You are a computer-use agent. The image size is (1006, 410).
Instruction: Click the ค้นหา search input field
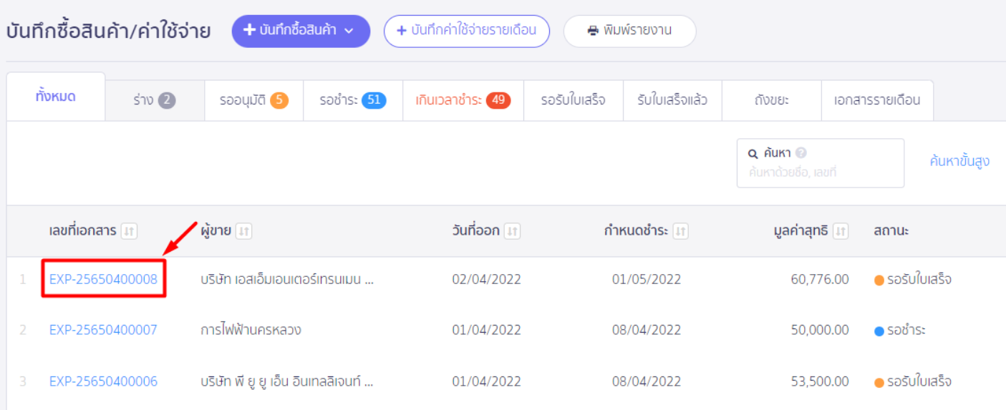(x=821, y=163)
